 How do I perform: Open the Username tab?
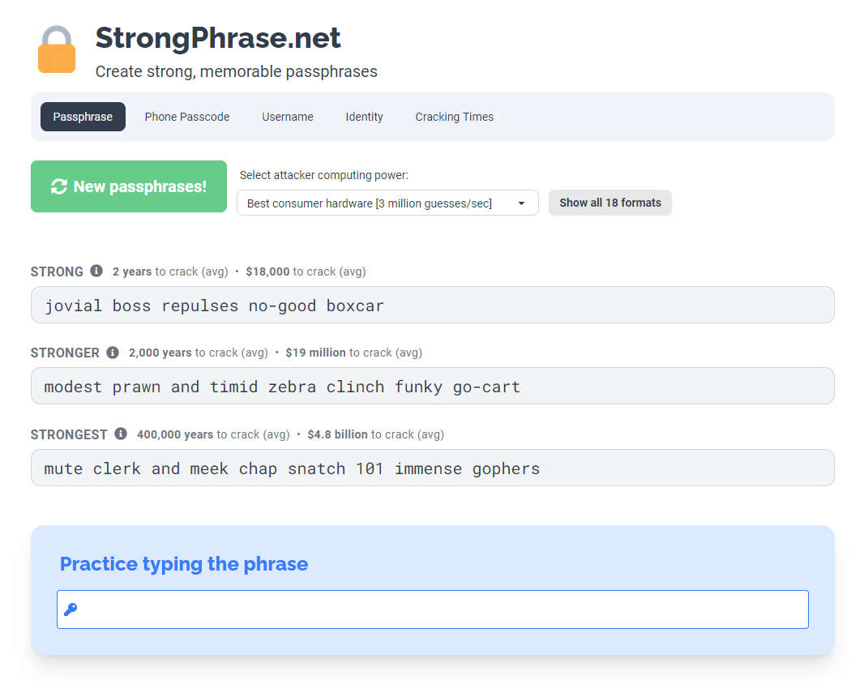pyautogui.click(x=287, y=117)
